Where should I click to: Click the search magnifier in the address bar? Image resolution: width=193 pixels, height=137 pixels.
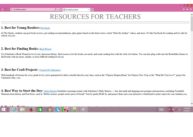coord(55,9)
